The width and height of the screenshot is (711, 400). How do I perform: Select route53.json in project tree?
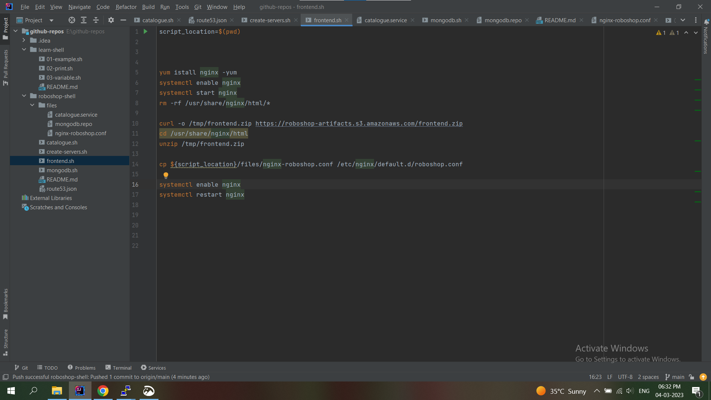click(x=61, y=189)
